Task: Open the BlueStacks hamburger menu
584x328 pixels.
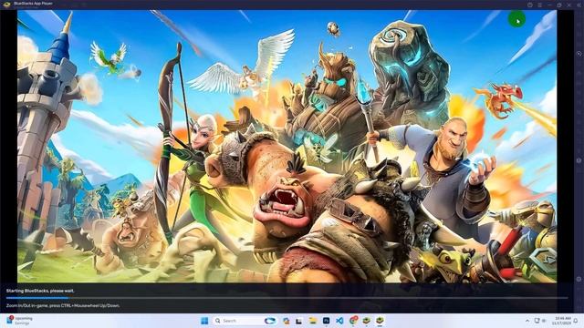Action: point(539,5)
